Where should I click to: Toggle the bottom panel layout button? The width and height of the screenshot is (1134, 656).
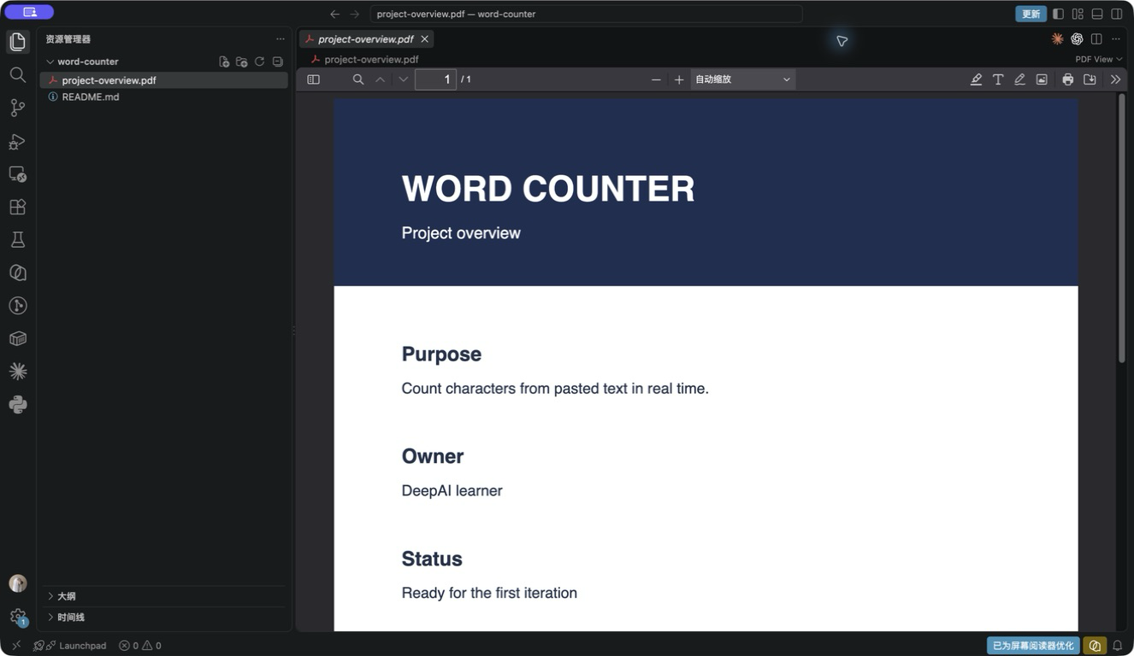[1097, 14]
